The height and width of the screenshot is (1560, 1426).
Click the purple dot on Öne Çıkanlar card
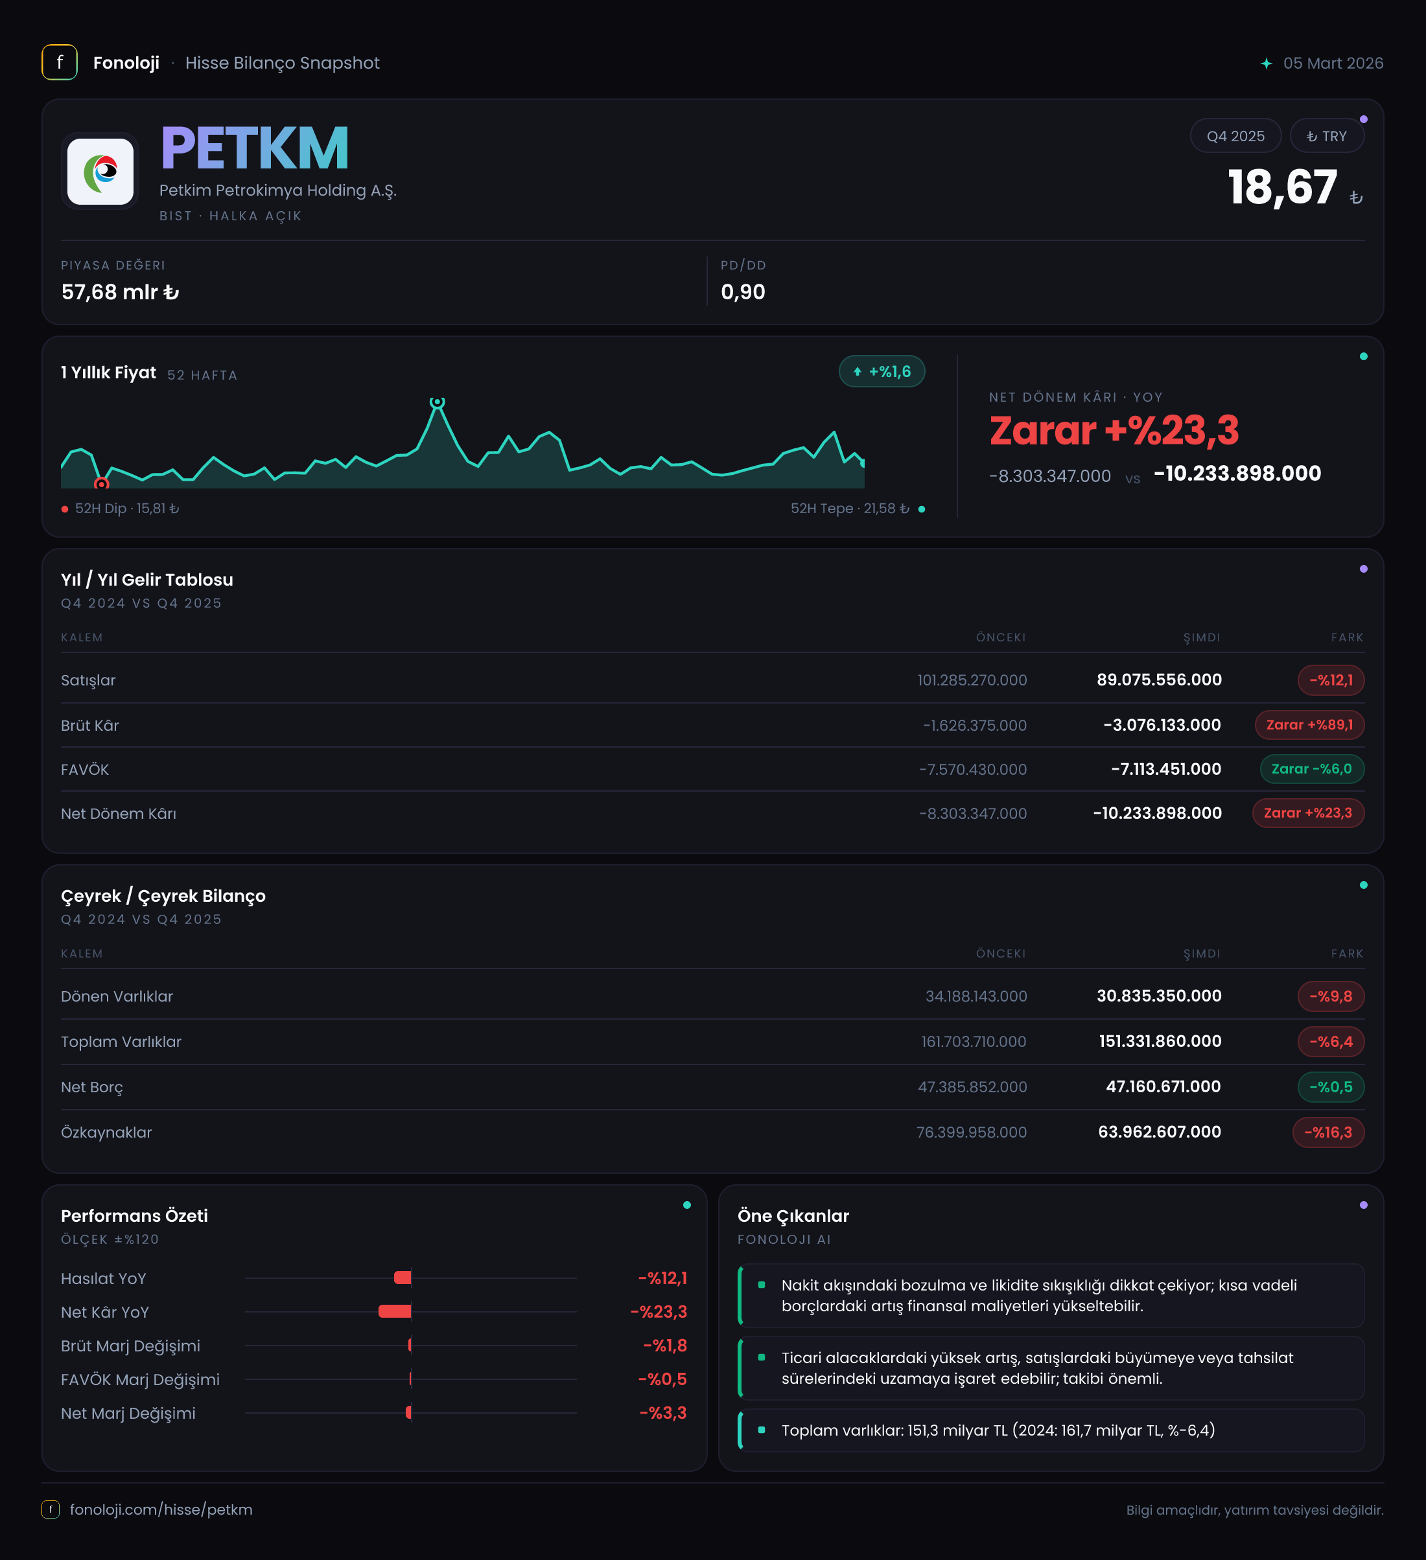[1364, 1206]
